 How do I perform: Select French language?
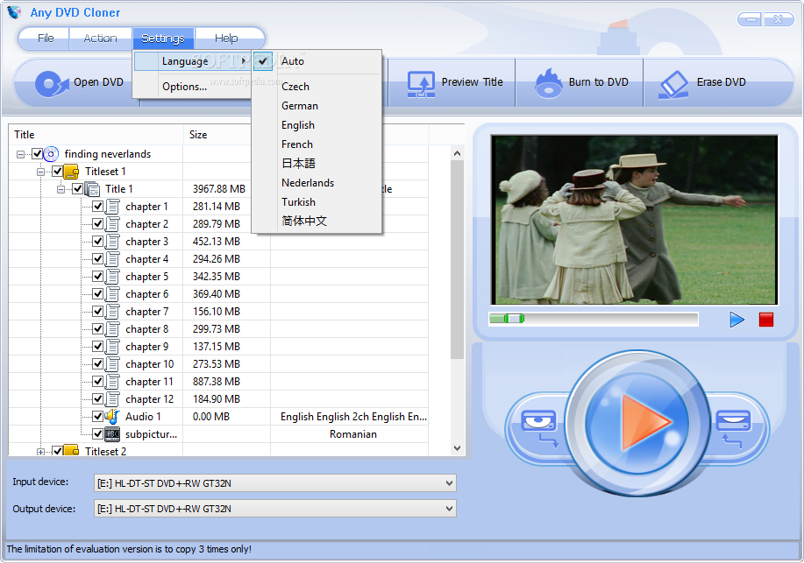pyautogui.click(x=317, y=144)
